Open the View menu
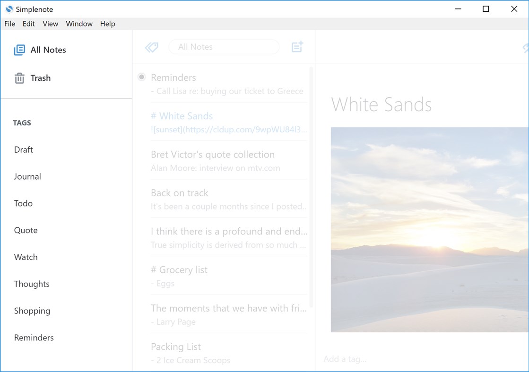Screen dimensions: 529x372 point(50,24)
